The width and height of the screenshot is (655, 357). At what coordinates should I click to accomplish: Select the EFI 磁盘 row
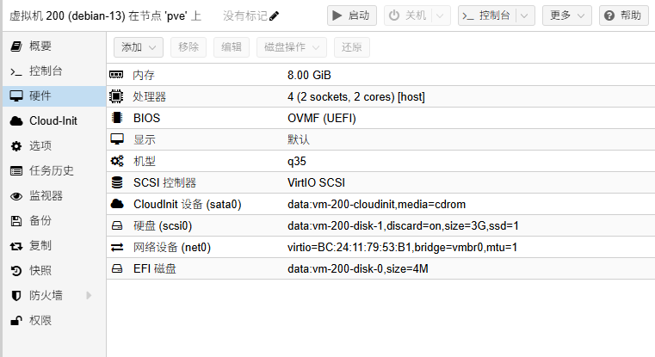coord(380,269)
